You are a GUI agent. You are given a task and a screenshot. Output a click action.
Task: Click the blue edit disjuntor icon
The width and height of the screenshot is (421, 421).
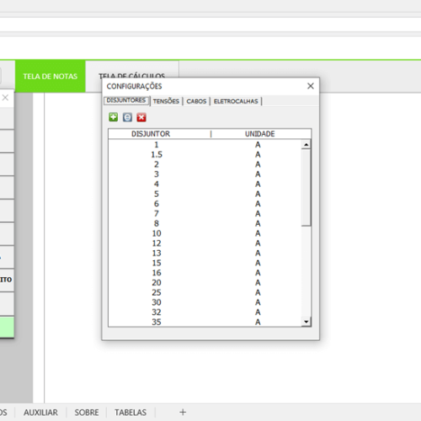127,117
